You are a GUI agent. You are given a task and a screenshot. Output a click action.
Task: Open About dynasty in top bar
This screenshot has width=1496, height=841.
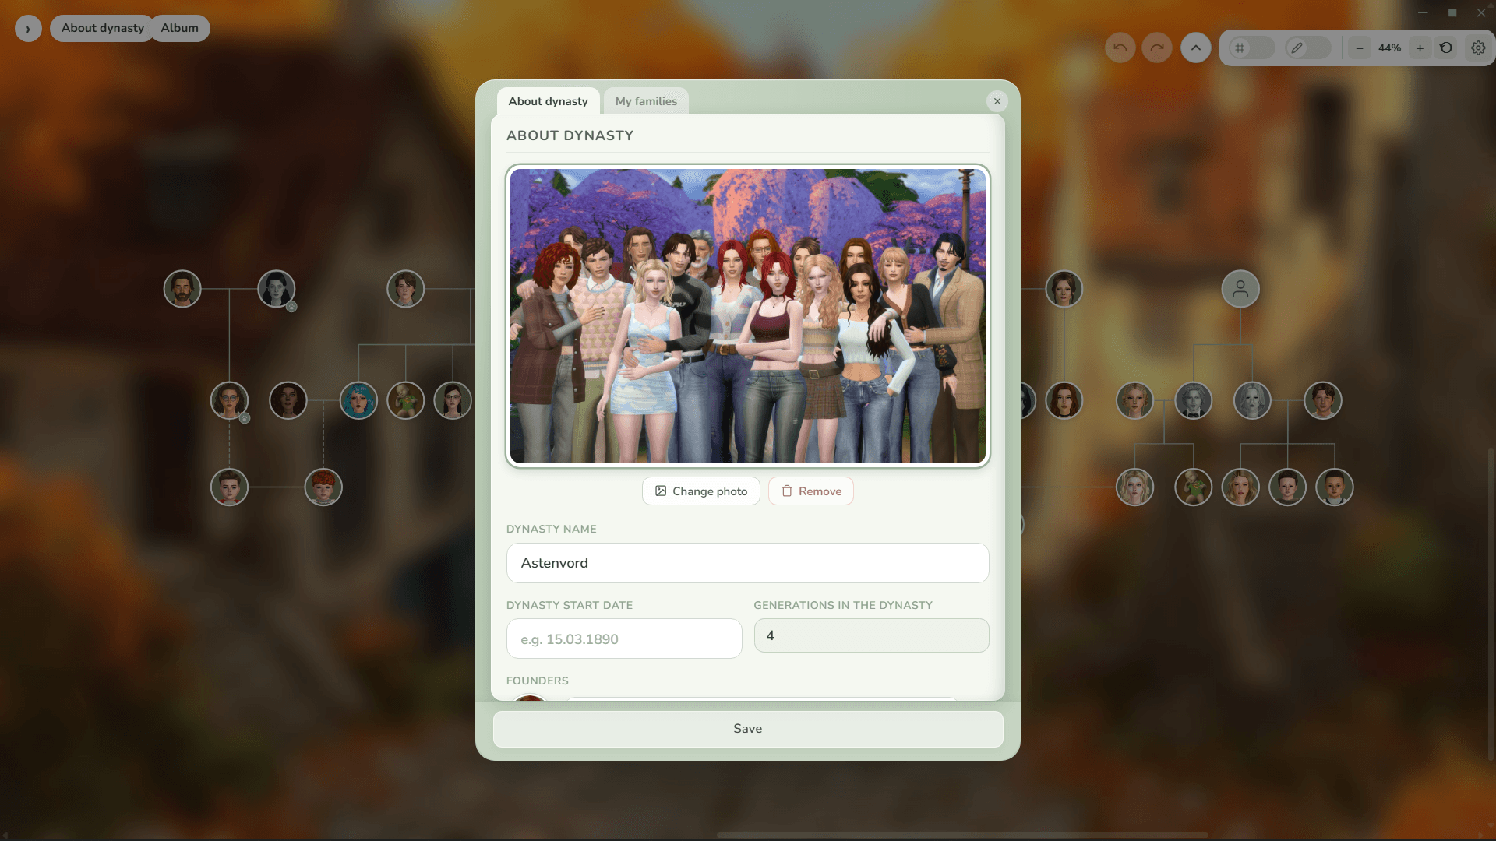pyautogui.click(x=102, y=28)
